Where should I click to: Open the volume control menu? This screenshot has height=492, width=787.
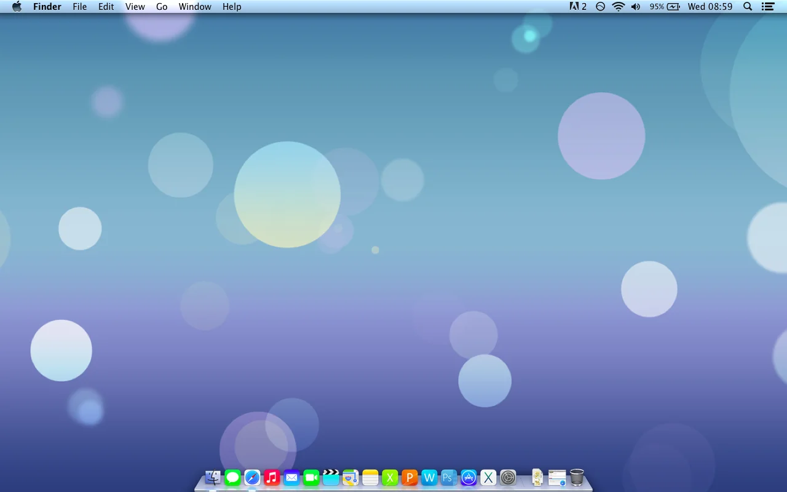[636, 7]
